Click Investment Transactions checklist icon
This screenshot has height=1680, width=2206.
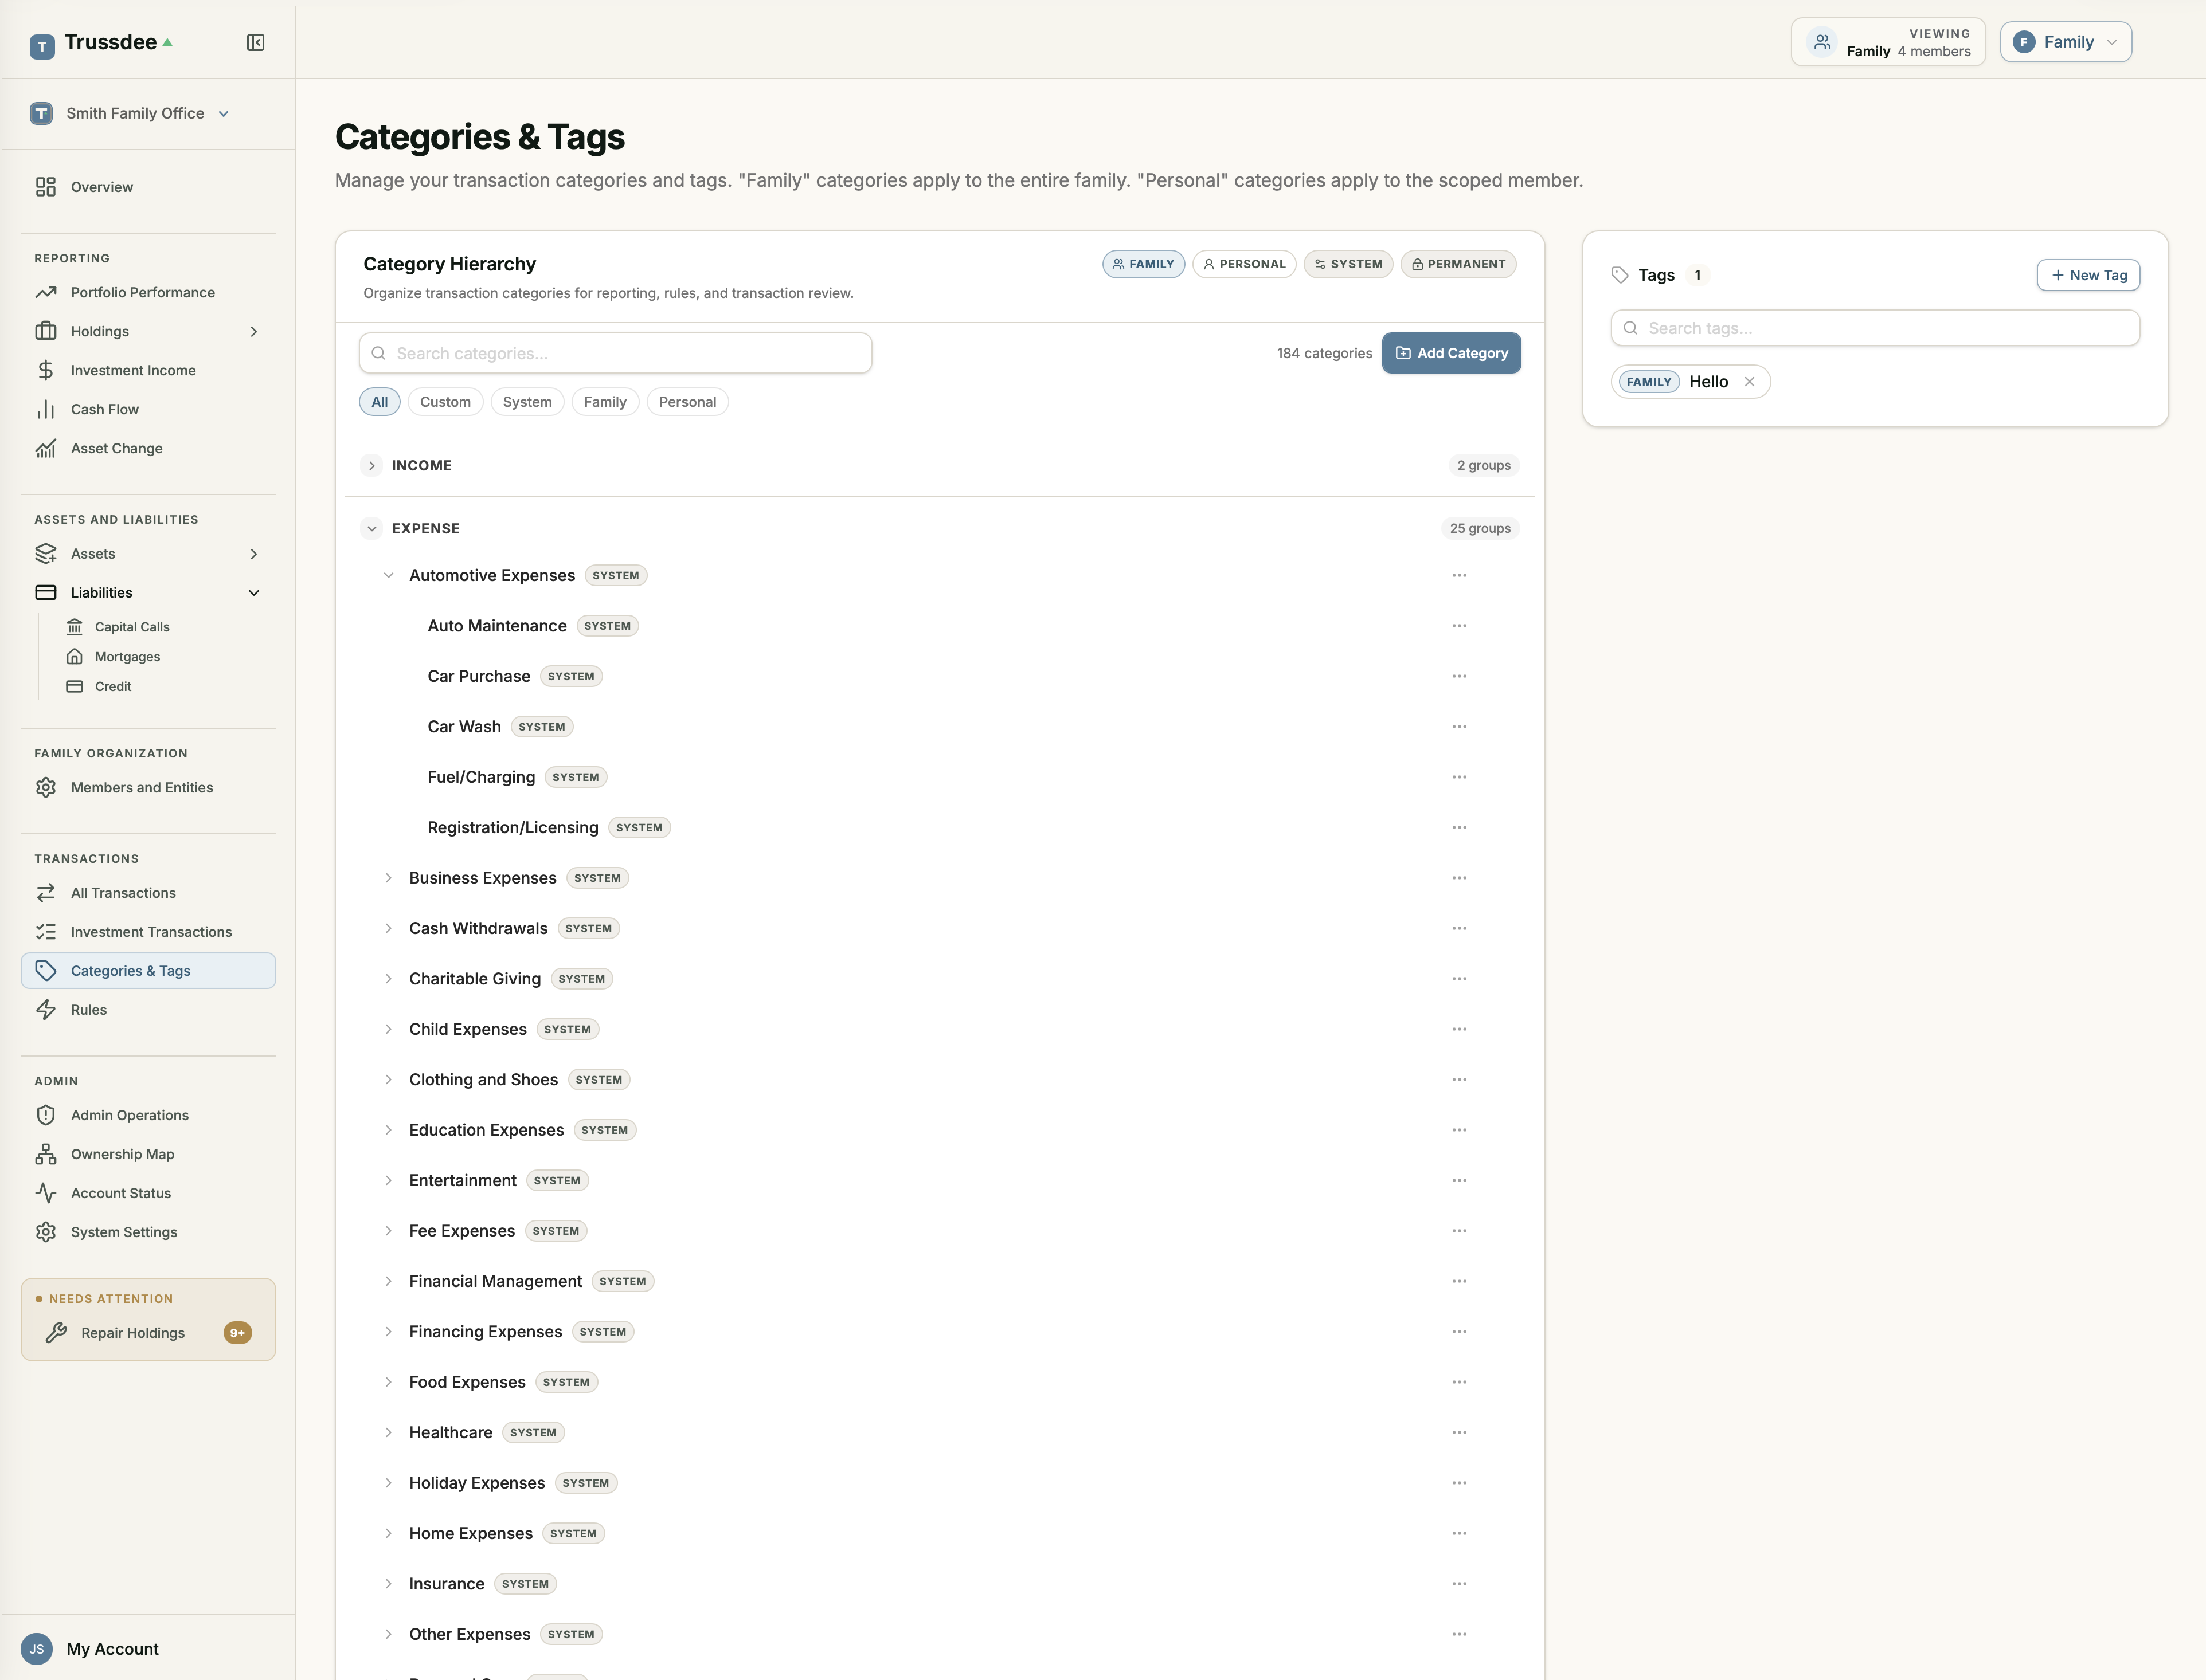tap(46, 931)
